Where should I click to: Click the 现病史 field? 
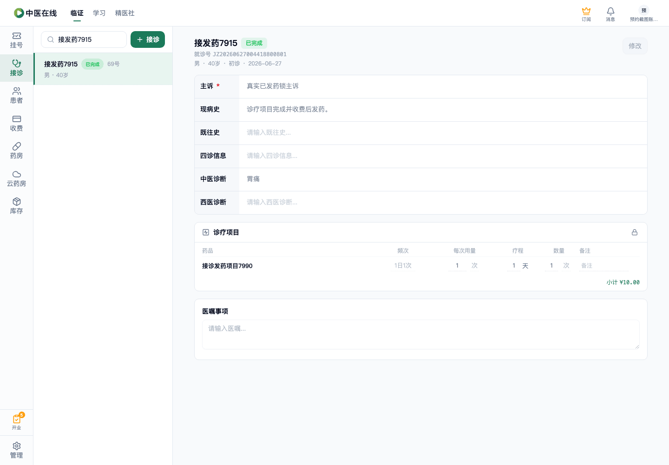click(443, 110)
